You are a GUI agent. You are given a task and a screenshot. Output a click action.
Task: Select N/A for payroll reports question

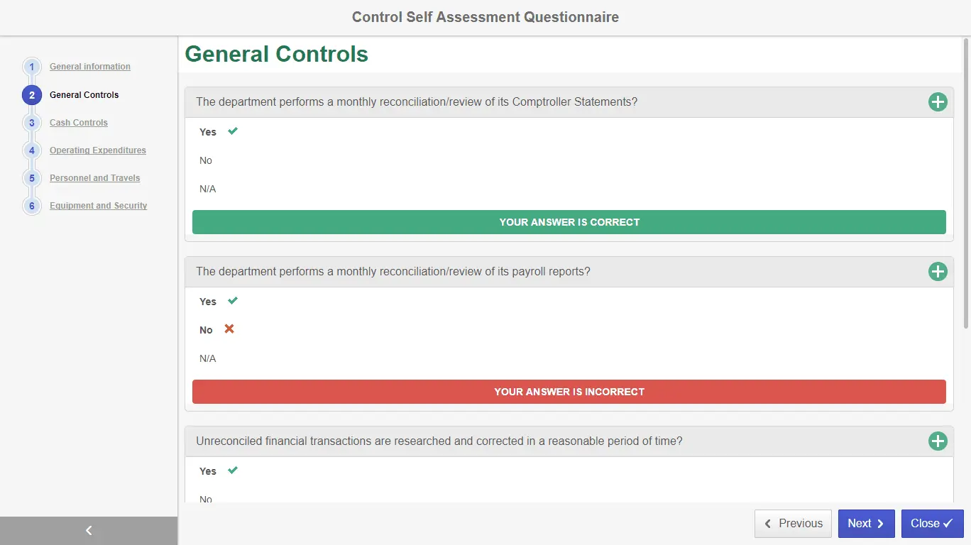pyautogui.click(x=208, y=358)
